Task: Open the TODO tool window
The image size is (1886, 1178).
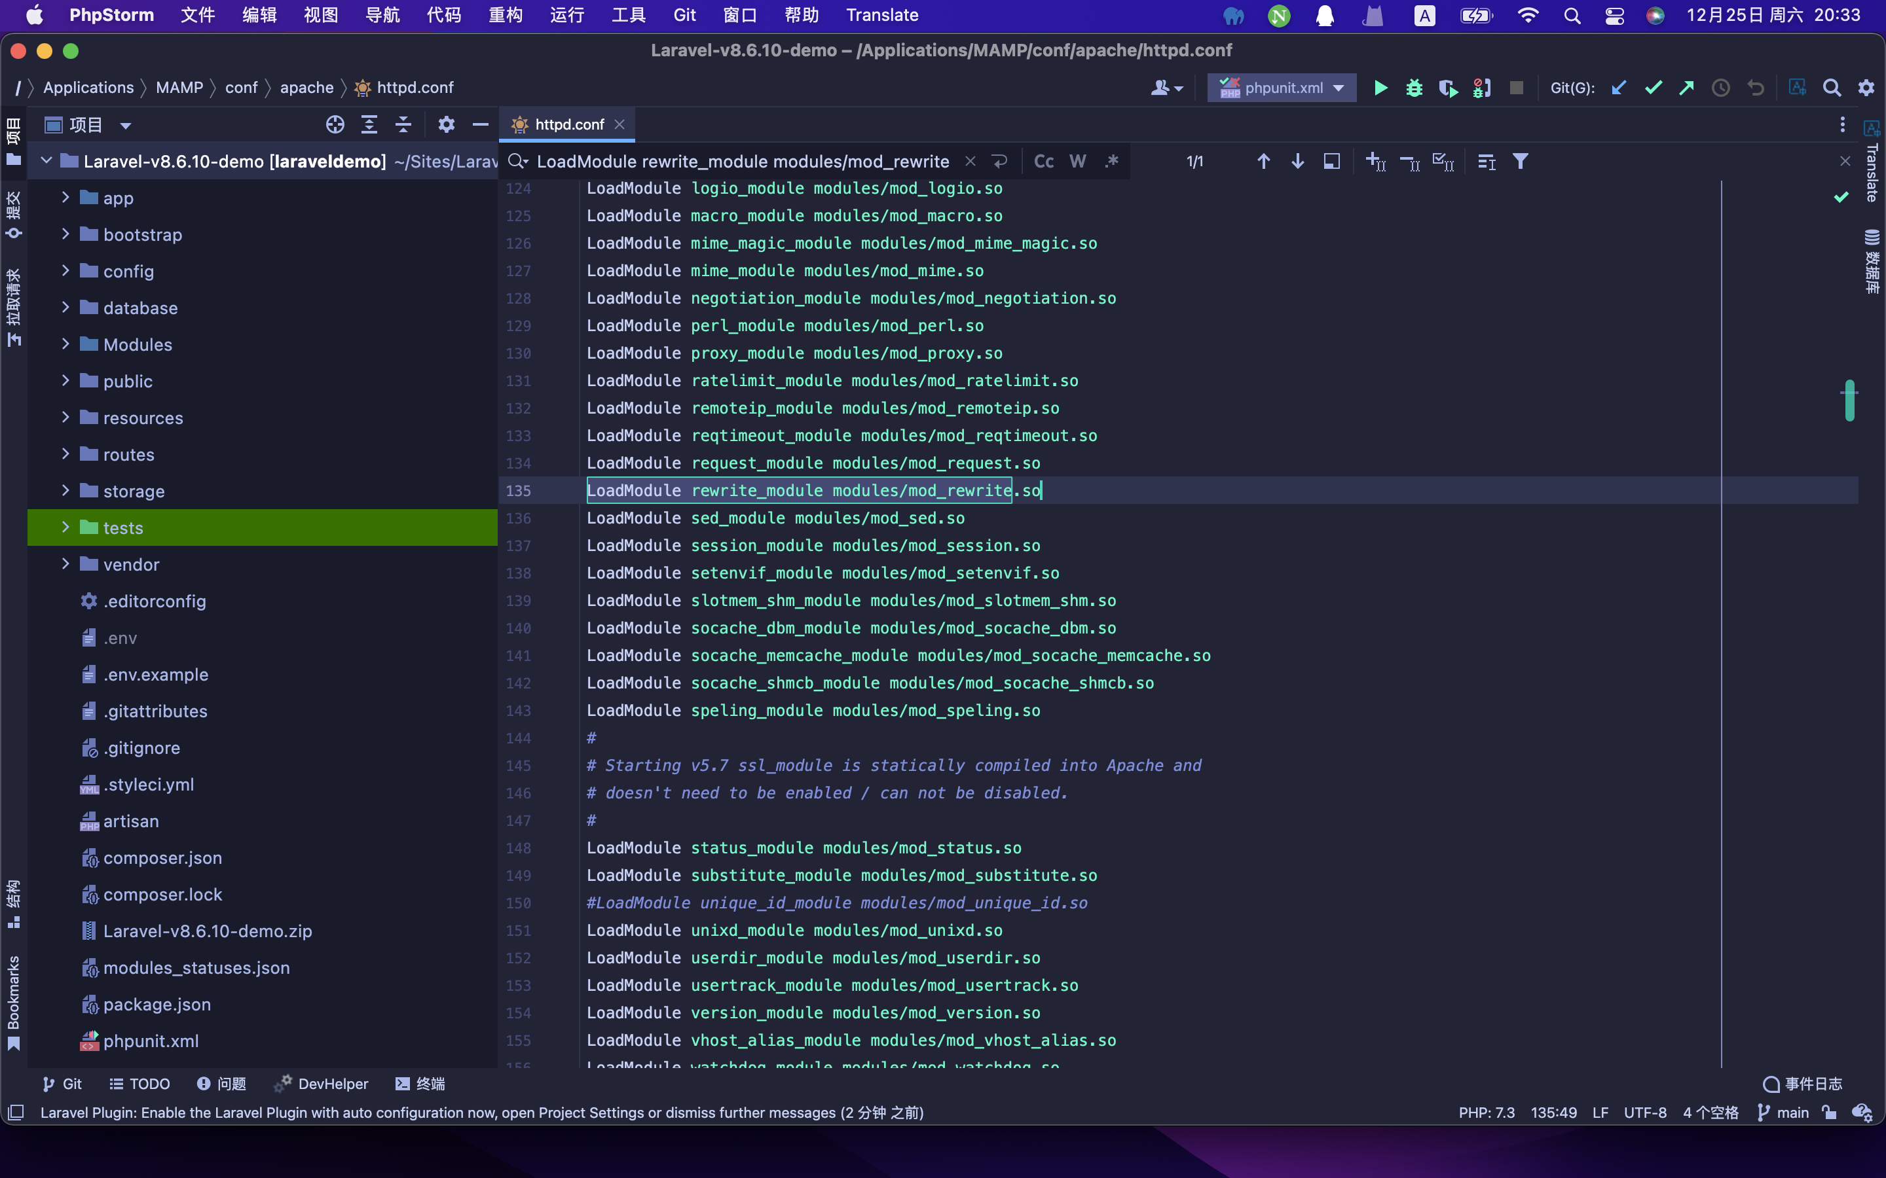Action: click(139, 1084)
